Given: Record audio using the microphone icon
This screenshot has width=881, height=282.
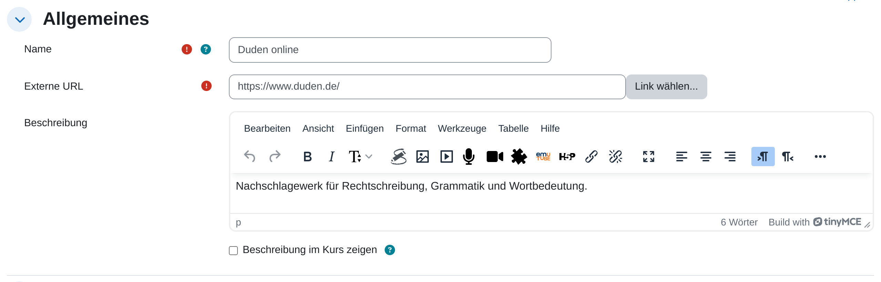Looking at the screenshot, I should click(x=469, y=157).
